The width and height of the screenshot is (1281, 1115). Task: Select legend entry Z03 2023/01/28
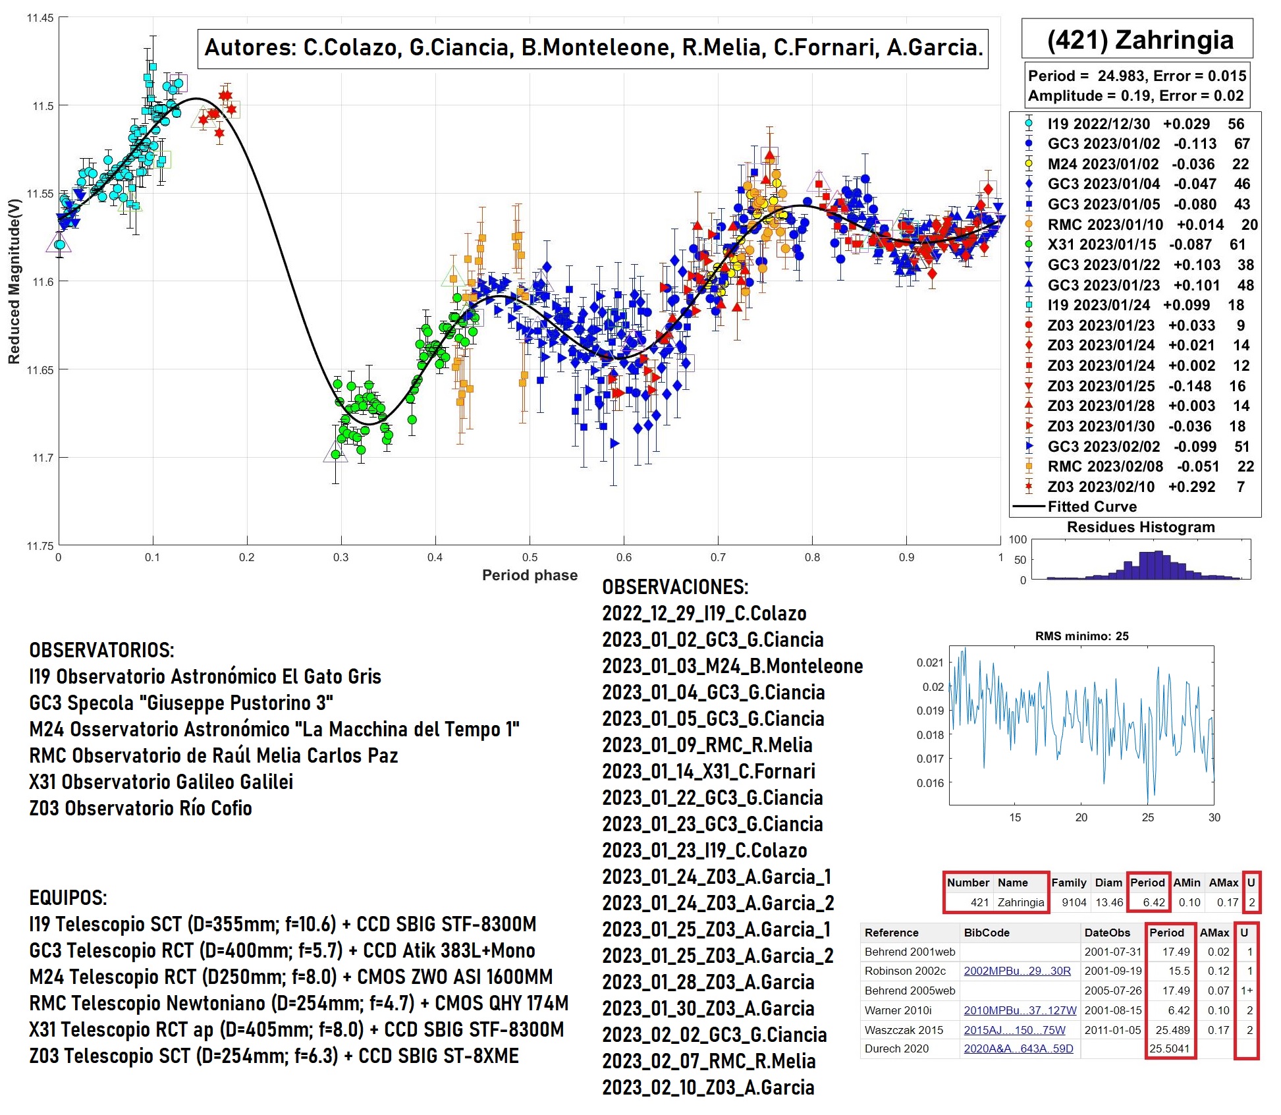(x=1135, y=406)
